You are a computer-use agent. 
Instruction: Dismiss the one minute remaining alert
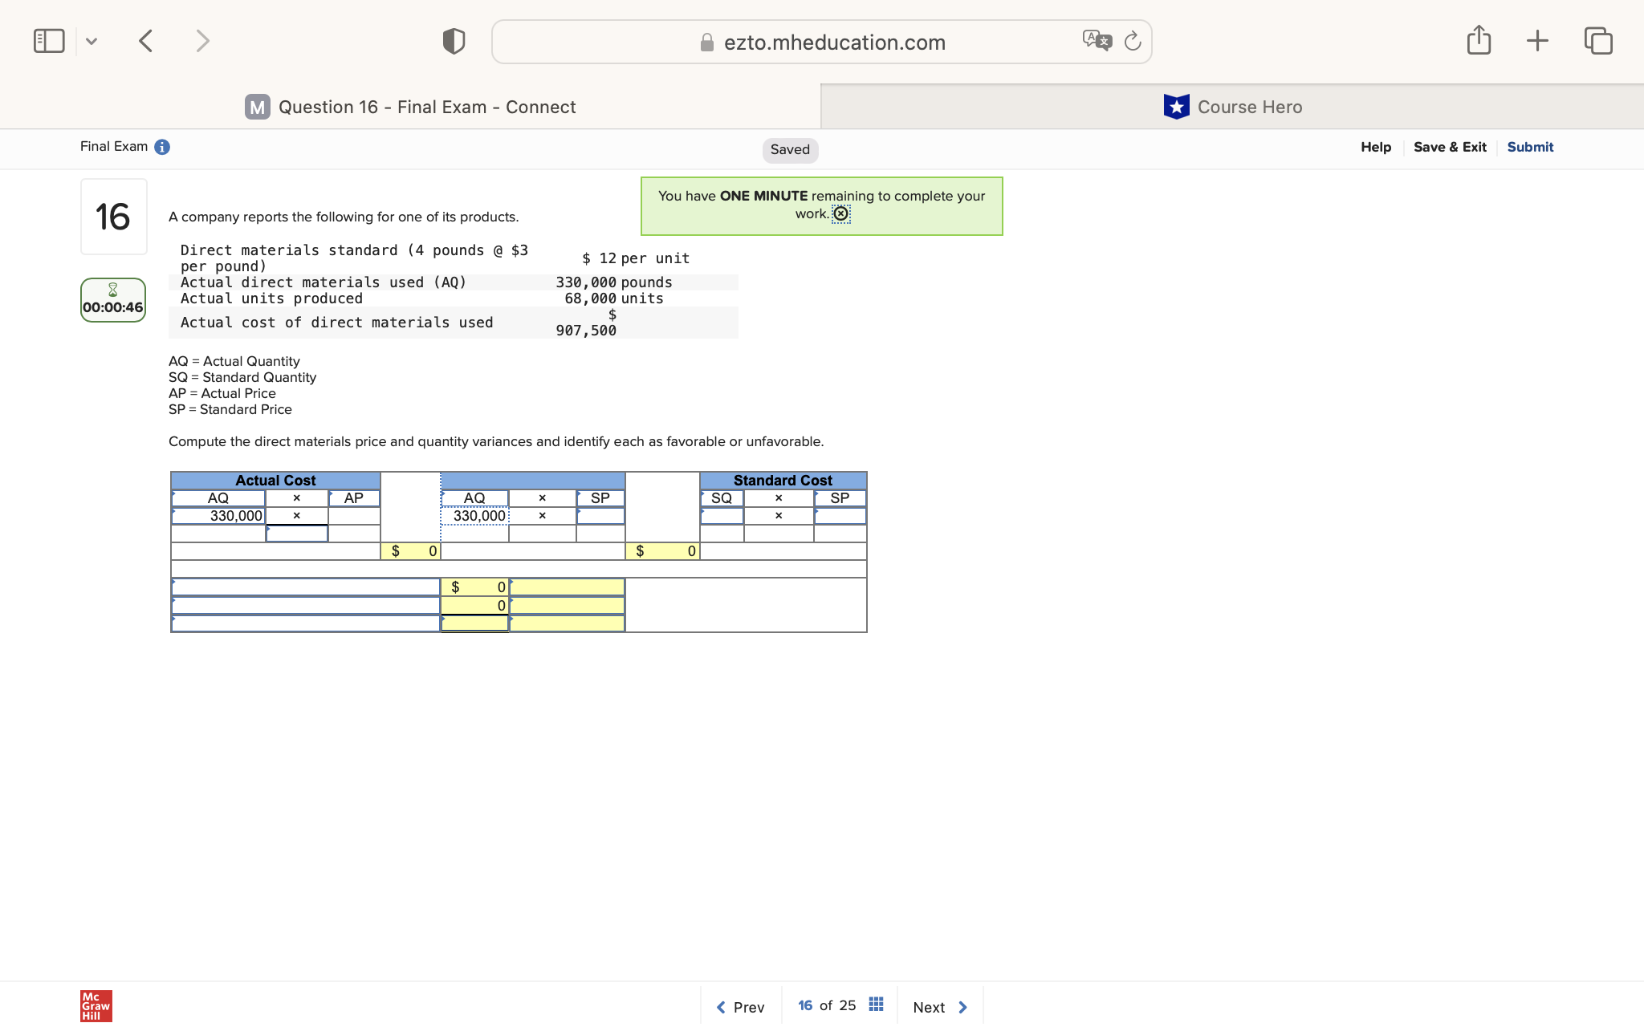click(840, 214)
